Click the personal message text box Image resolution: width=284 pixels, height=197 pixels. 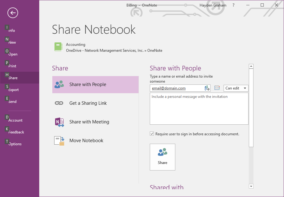pos(199,109)
